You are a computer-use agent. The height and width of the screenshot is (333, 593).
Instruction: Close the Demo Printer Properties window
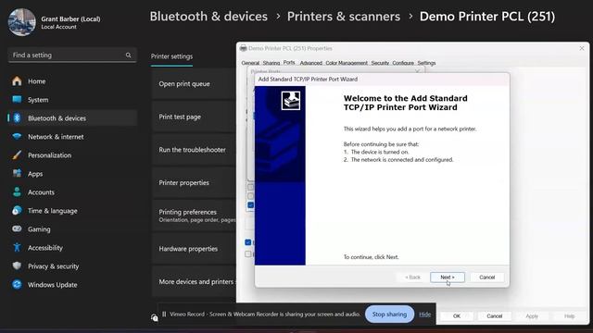click(x=582, y=48)
